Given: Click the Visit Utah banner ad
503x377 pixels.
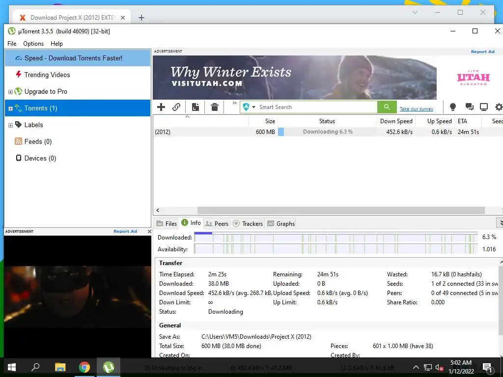Looking at the screenshot, I should pos(327,77).
